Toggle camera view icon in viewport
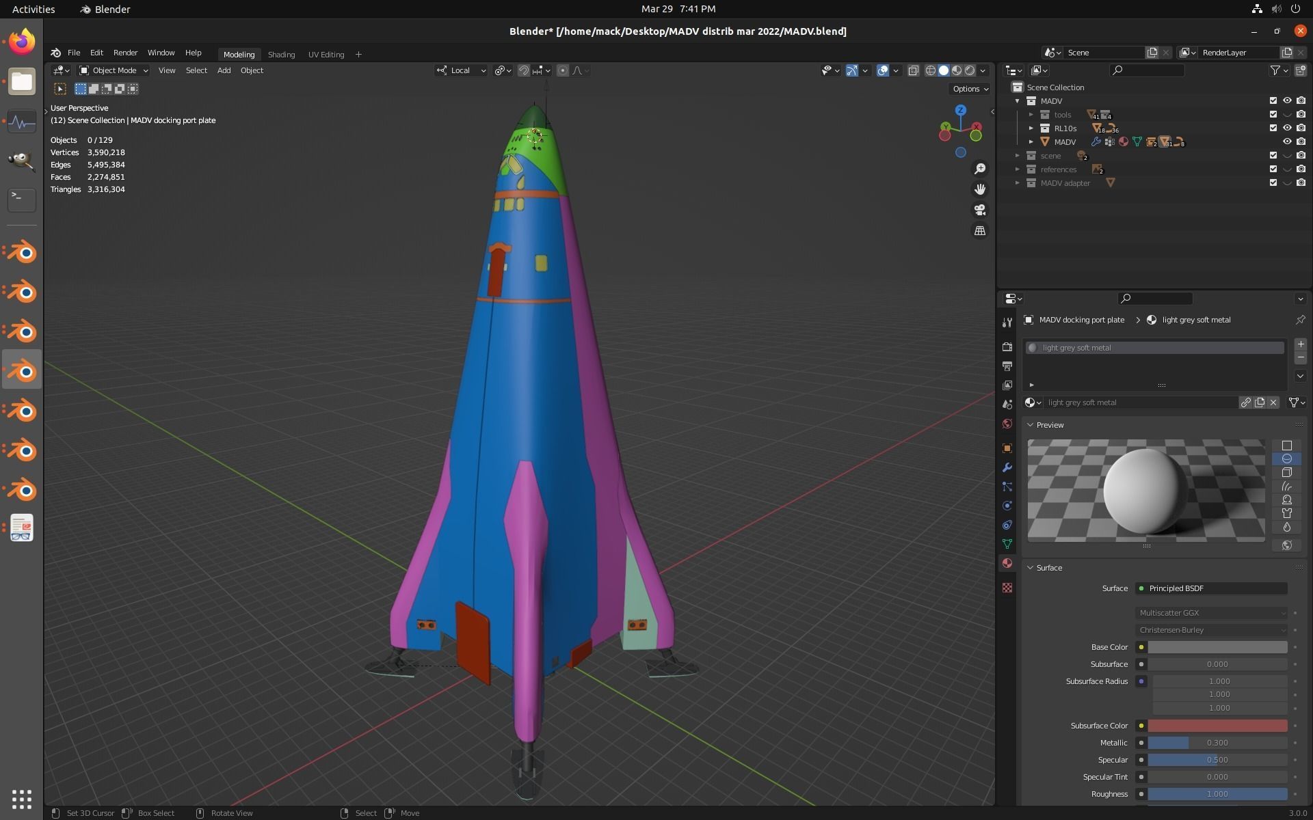Viewport: 1313px width, 820px height. pos(980,210)
